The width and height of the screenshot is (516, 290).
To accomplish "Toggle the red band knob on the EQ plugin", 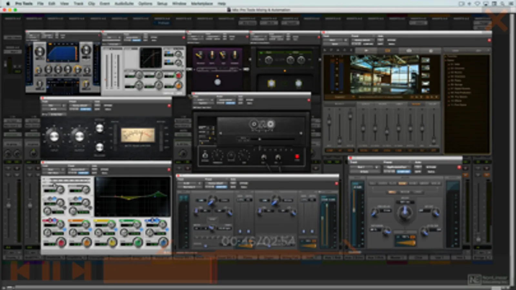I will tap(61, 242).
